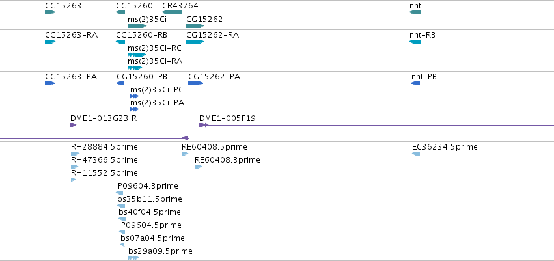This screenshot has height=261, width=554.
Task: Select the nht gene arrow glyph
Action: pos(415,12)
